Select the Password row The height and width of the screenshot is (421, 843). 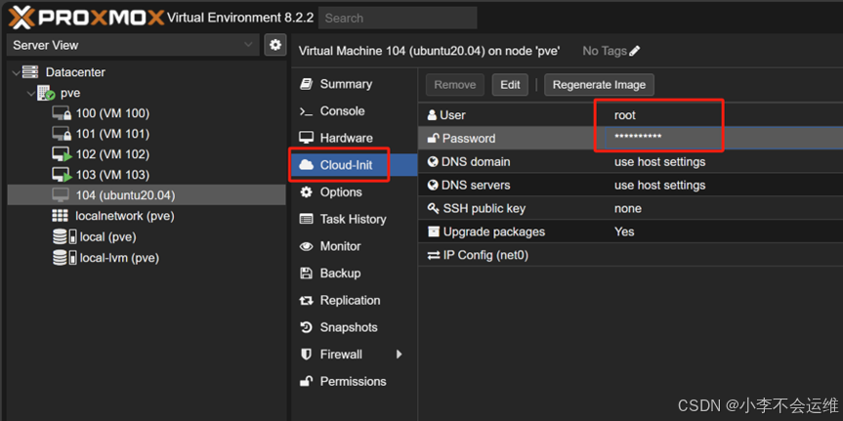pyautogui.click(x=630, y=138)
